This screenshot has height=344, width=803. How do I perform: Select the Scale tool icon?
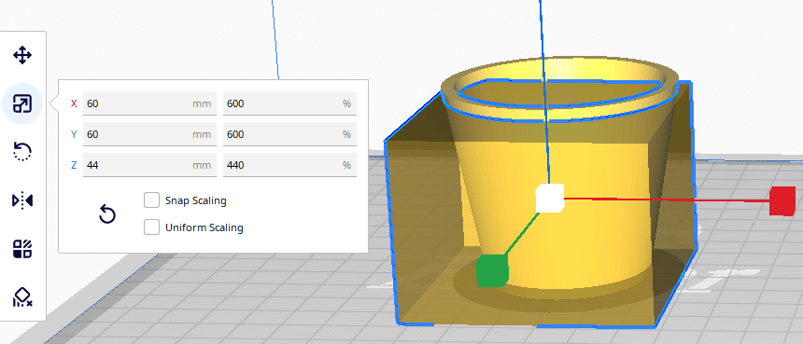[x=22, y=103]
